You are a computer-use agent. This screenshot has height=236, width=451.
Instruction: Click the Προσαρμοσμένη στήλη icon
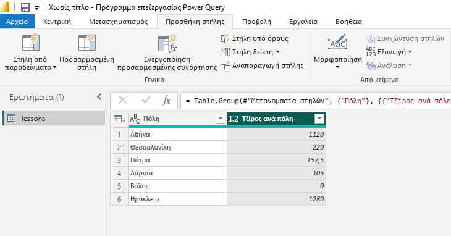(x=86, y=43)
